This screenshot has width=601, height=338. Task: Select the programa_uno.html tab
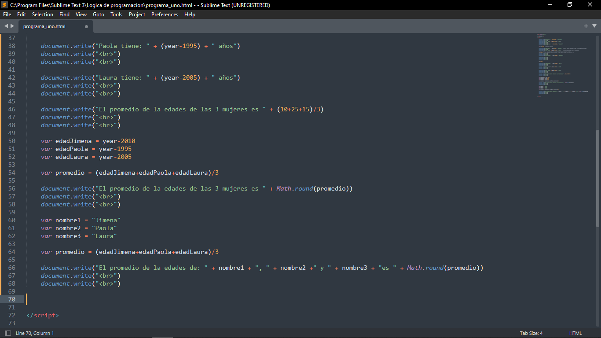pyautogui.click(x=55, y=26)
